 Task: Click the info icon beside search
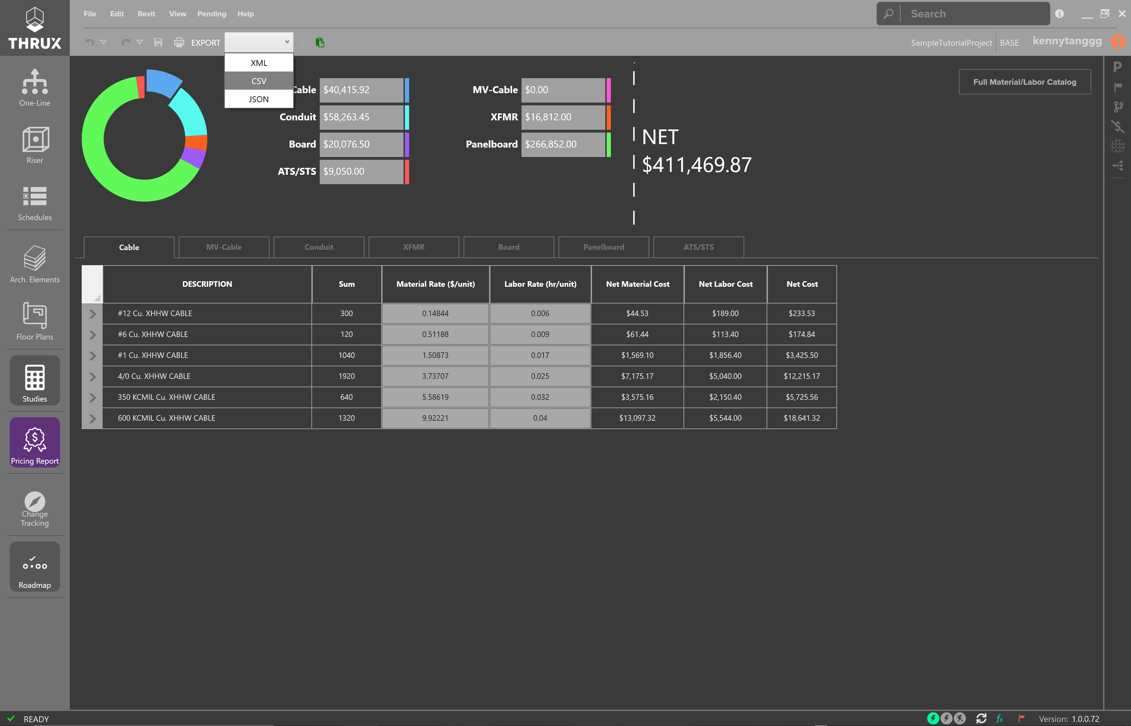(x=1059, y=14)
